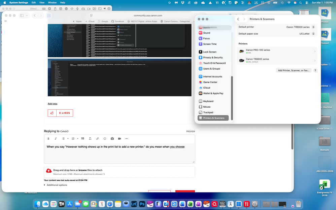Click the red cloud upload icon

49,171
